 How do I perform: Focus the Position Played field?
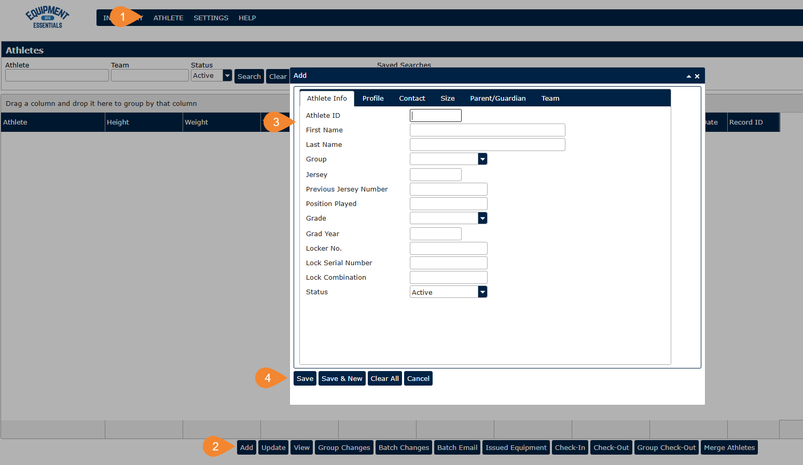point(449,203)
